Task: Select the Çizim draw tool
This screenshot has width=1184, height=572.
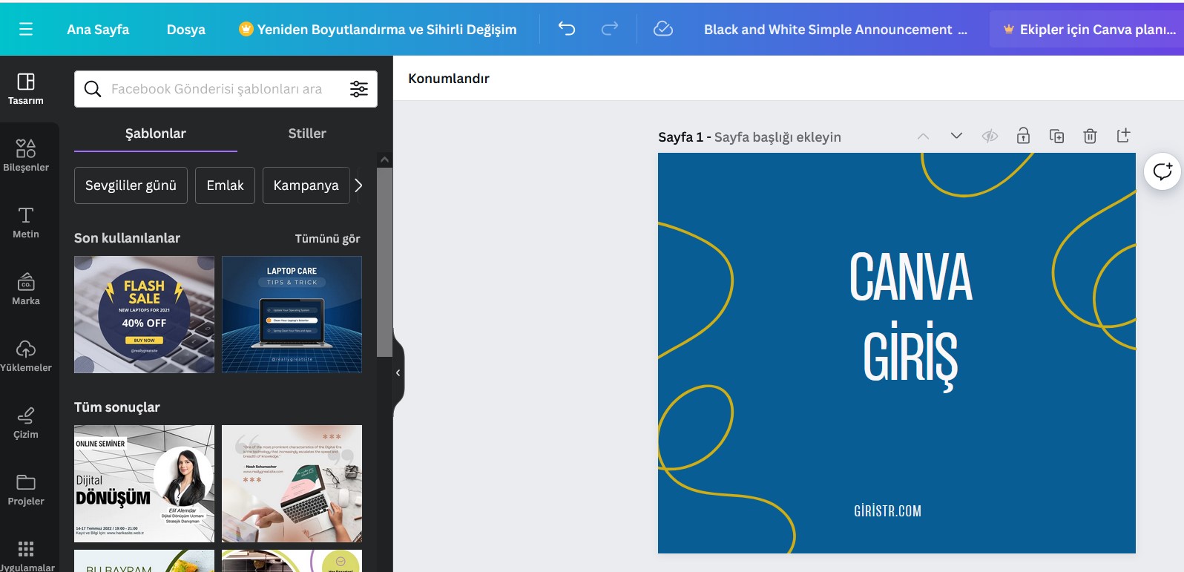Action: pos(26,422)
